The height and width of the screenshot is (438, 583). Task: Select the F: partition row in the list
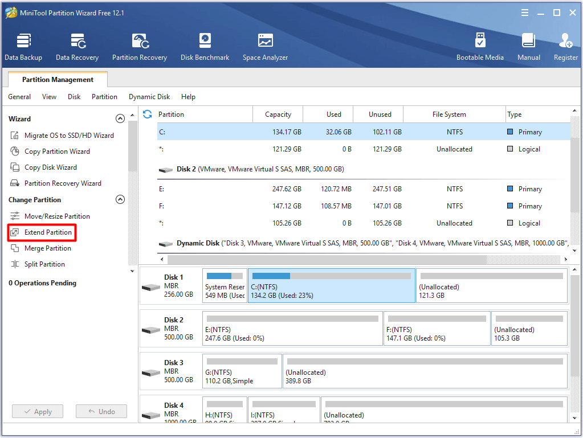(x=364, y=206)
